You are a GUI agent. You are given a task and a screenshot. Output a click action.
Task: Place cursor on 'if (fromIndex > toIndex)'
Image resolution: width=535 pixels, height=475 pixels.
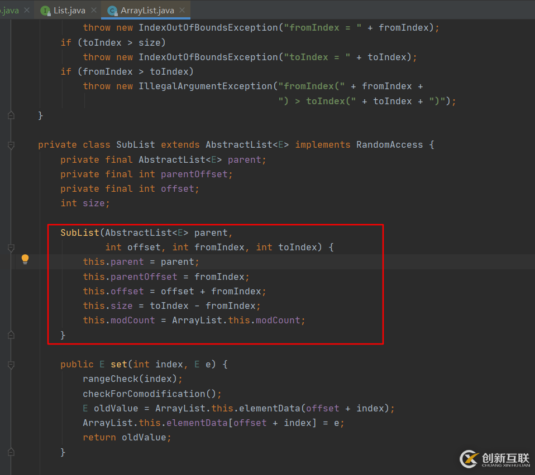click(x=127, y=71)
